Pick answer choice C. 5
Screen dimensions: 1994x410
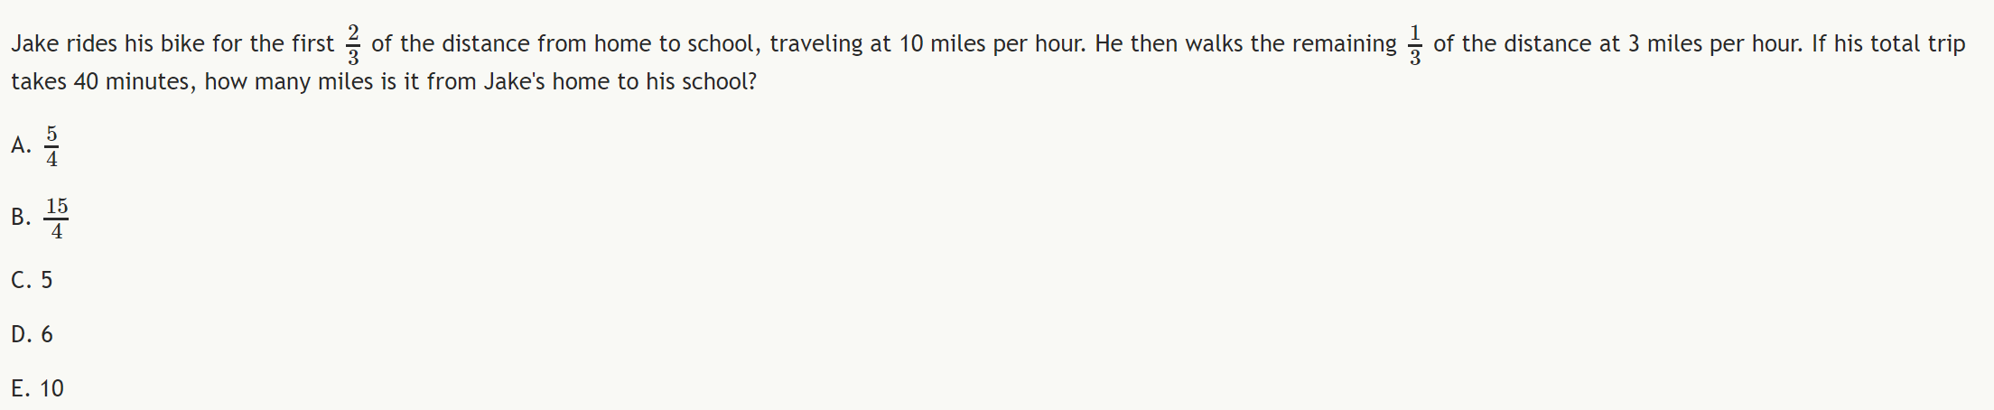click(32, 280)
